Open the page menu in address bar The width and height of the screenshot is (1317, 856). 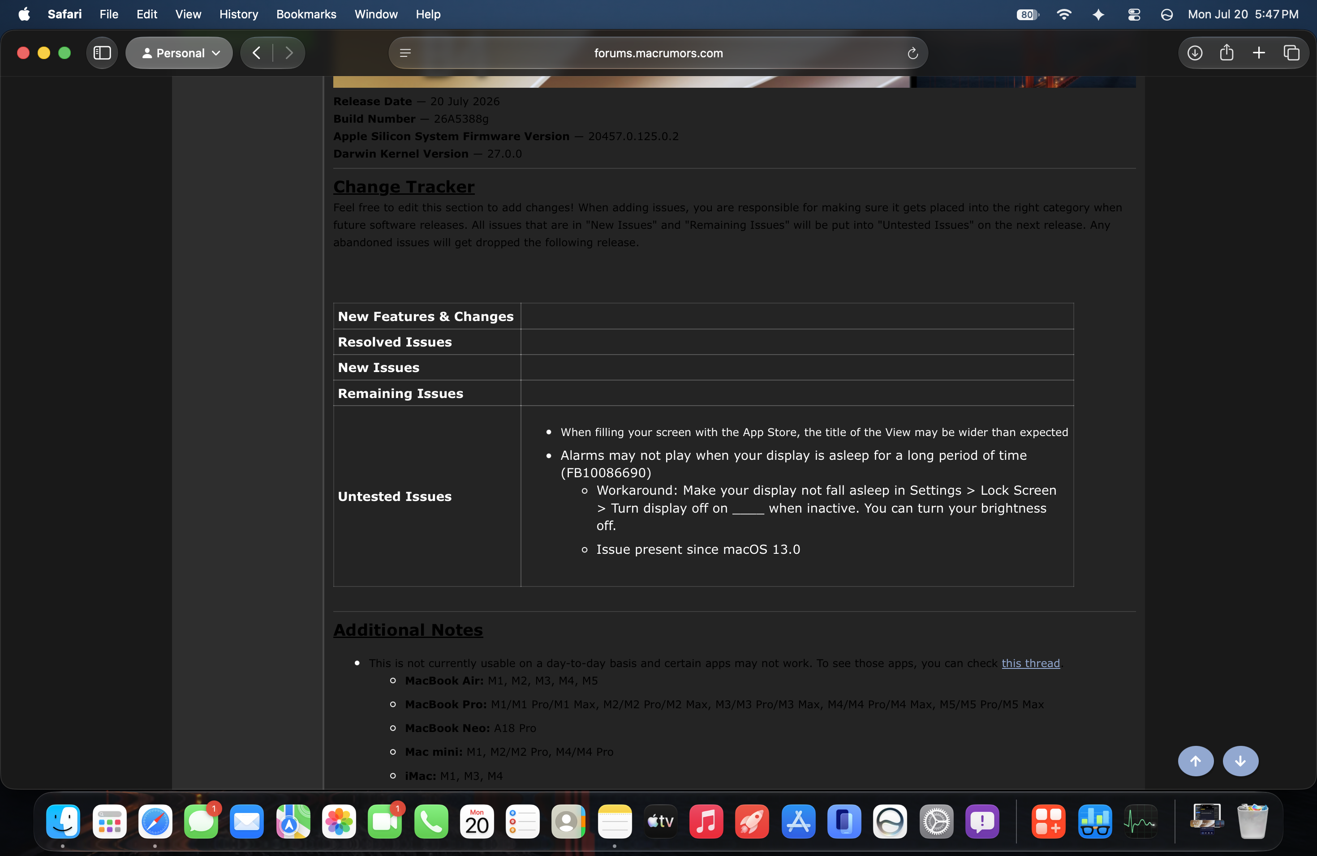coord(405,53)
